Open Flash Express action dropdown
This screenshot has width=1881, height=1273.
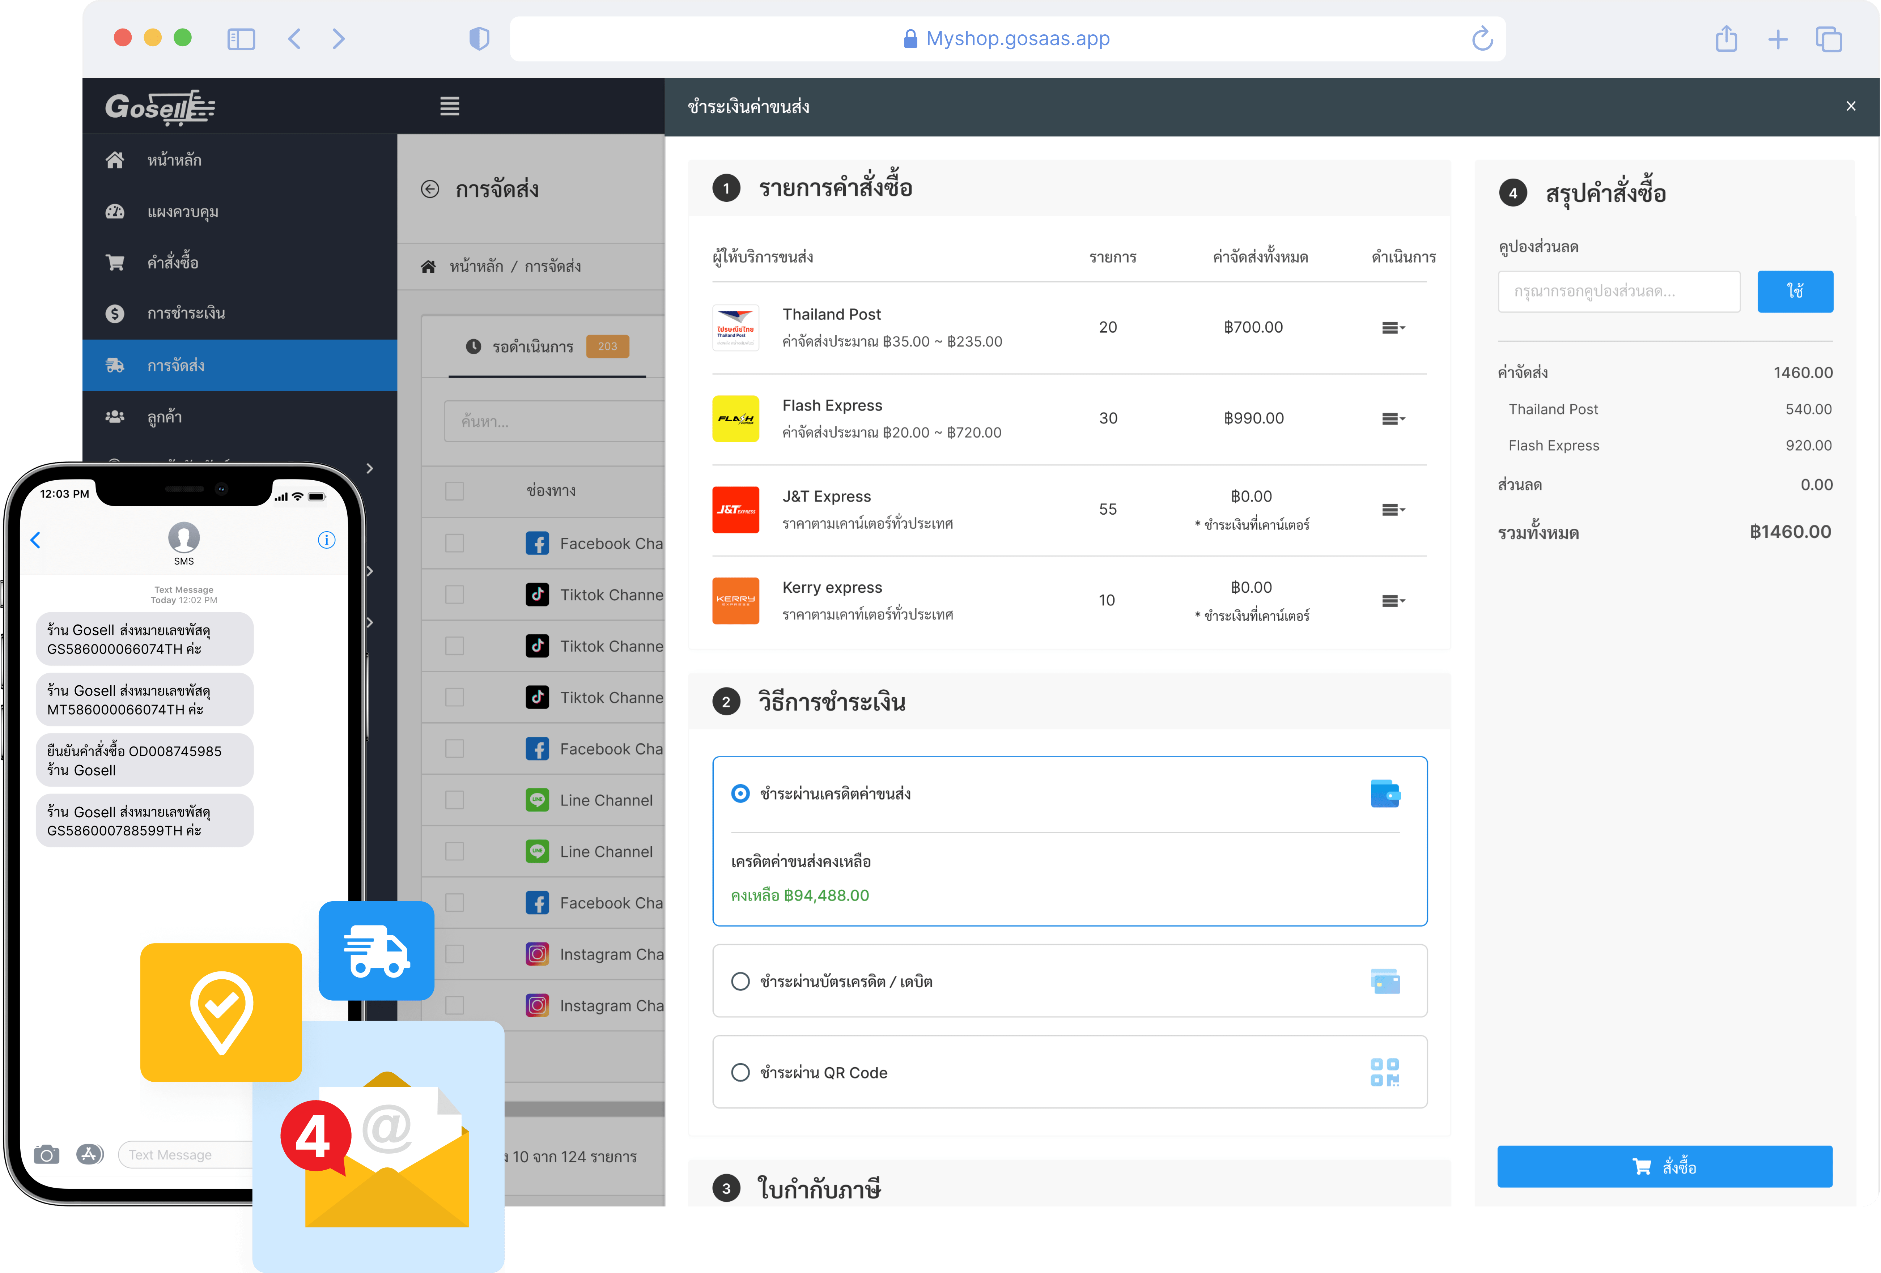1393,418
